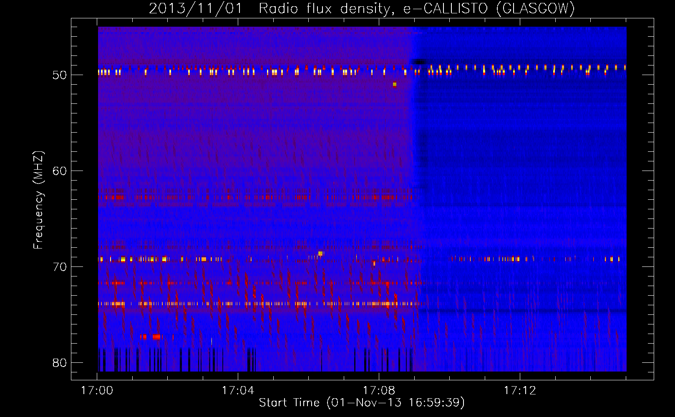675x417 pixels.
Task: Select the 60 frequency tick label
Action: [x=60, y=171]
